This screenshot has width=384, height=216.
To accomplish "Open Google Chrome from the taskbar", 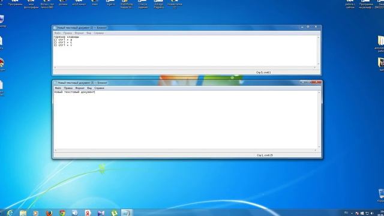I will coord(62,213).
